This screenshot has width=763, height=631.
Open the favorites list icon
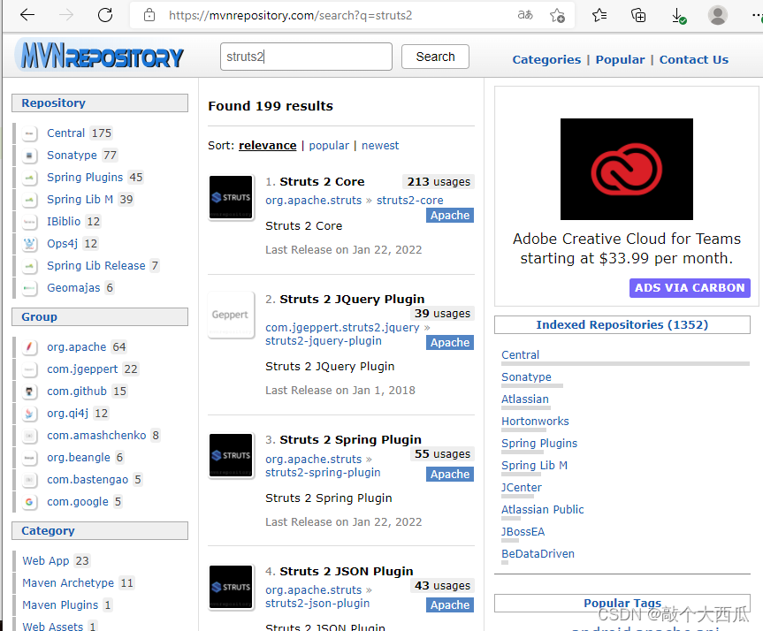click(x=599, y=15)
